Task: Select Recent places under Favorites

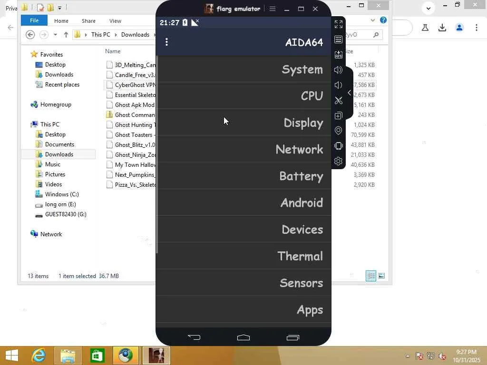Action: (x=62, y=85)
